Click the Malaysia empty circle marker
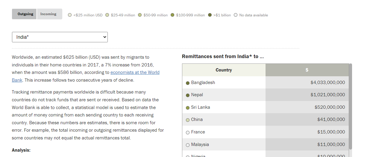The image size is (379, 157). pos(188,145)
